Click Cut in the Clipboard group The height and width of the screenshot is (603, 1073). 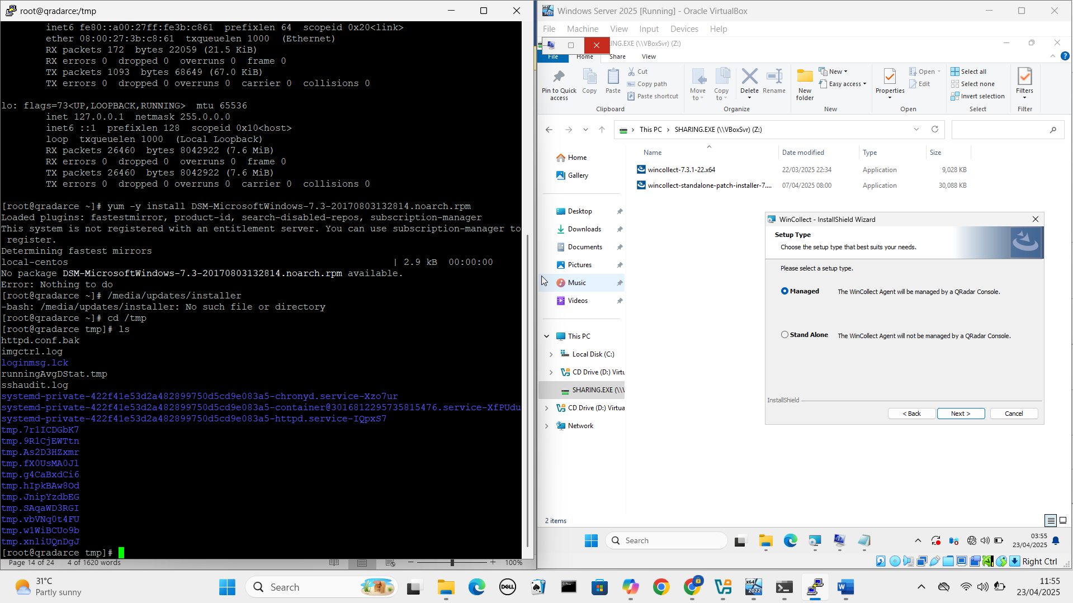[637, 72]
